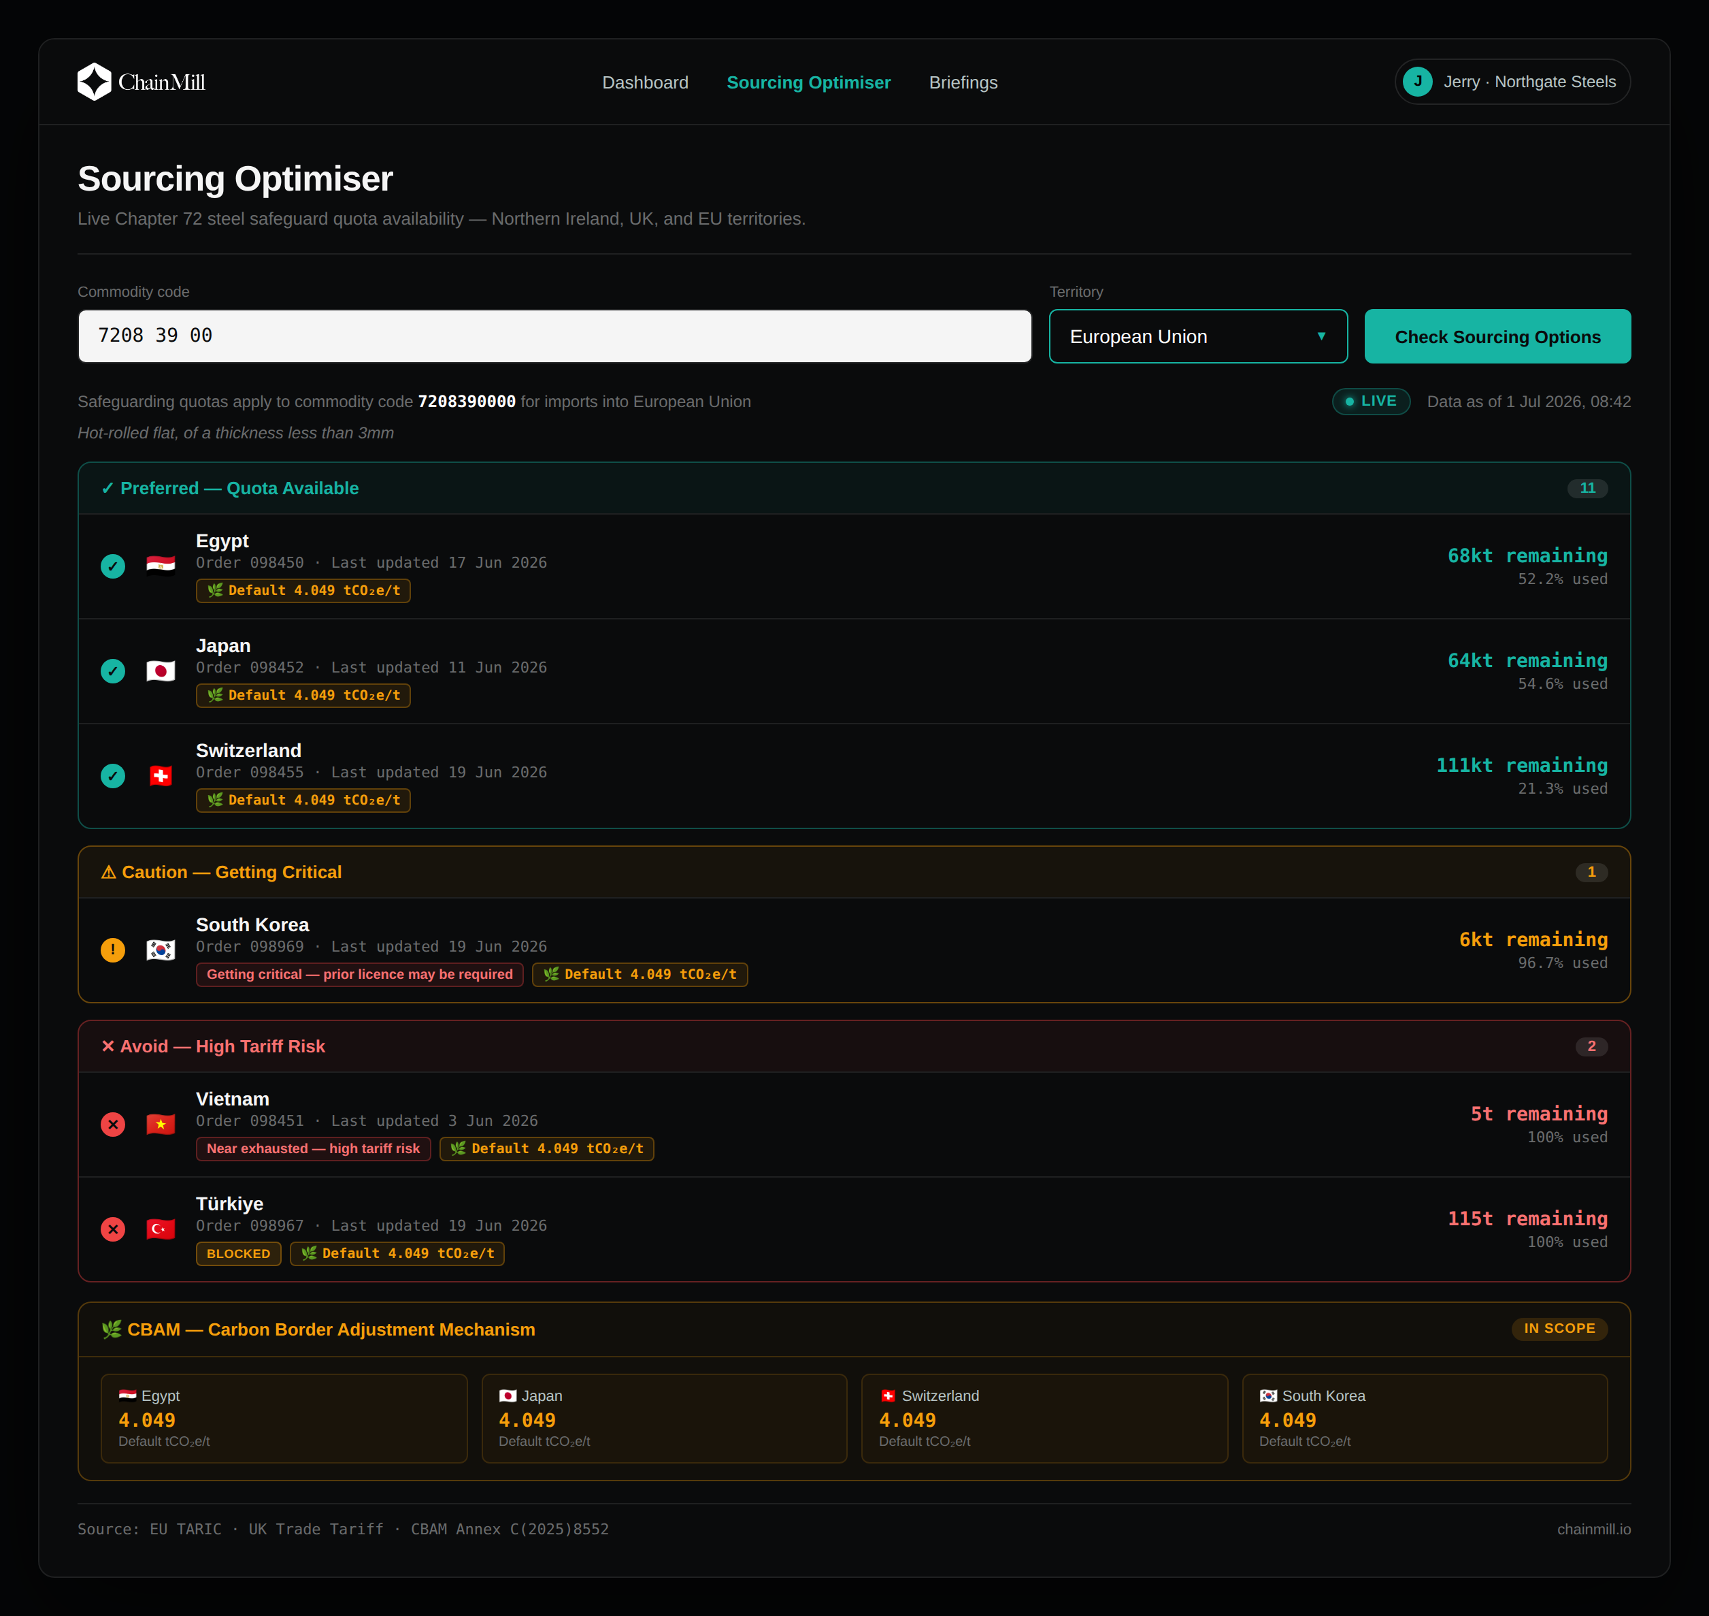The image size is (1709, 1616).
Task: Click the '96.7% used' text
Action: (x=1563, y=963)
